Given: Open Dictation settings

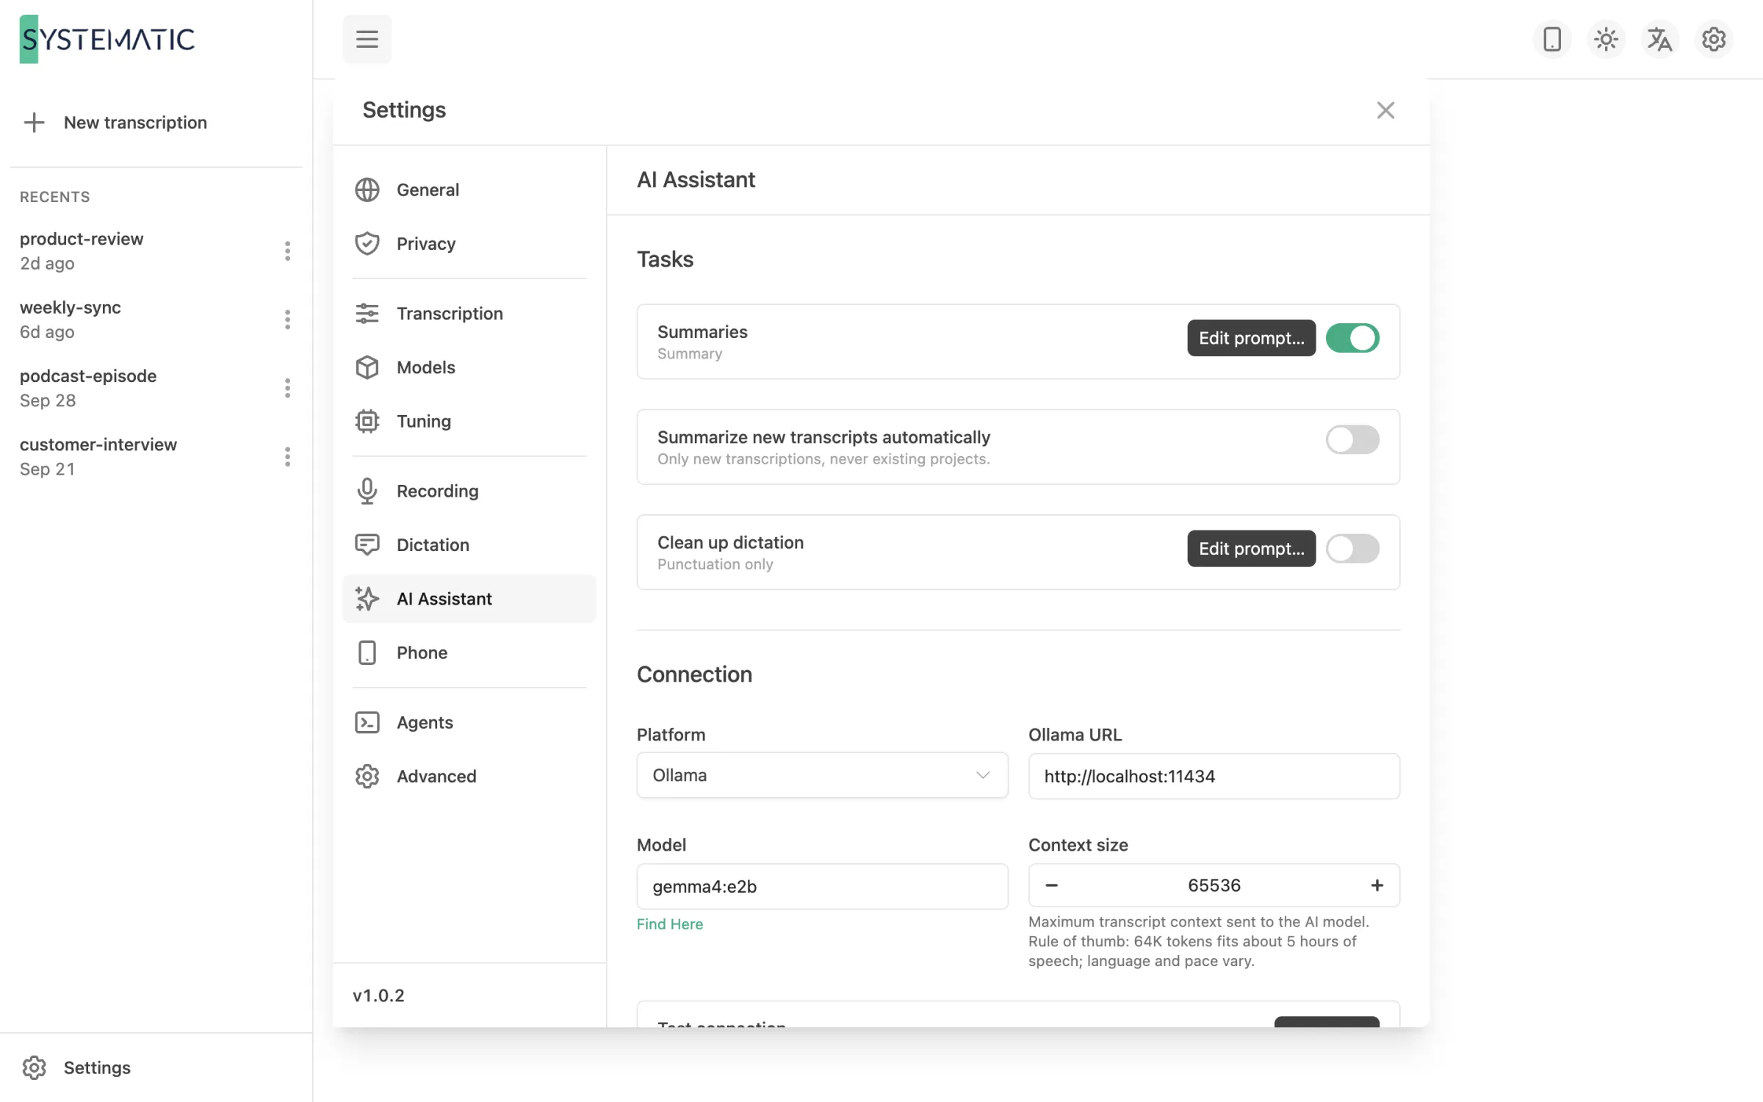Looking at the screenshot, I should point(469,544).
